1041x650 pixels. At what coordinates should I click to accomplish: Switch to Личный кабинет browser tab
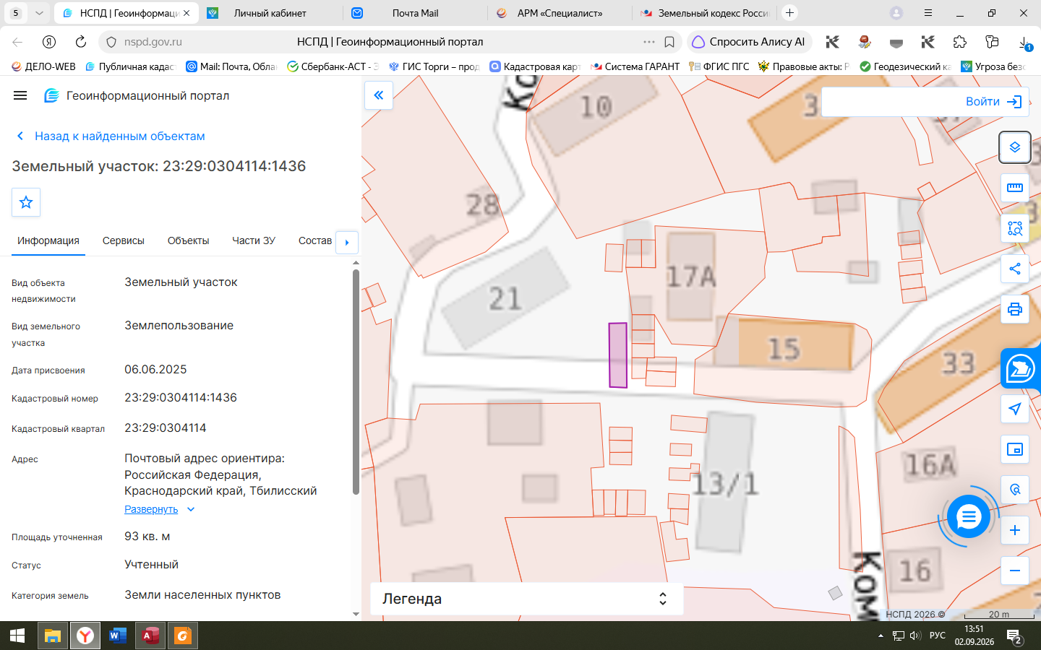pyautogui.click(x=270, y=13)
